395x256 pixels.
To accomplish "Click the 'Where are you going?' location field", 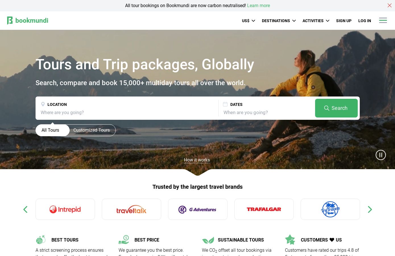I will click(127, 112).
